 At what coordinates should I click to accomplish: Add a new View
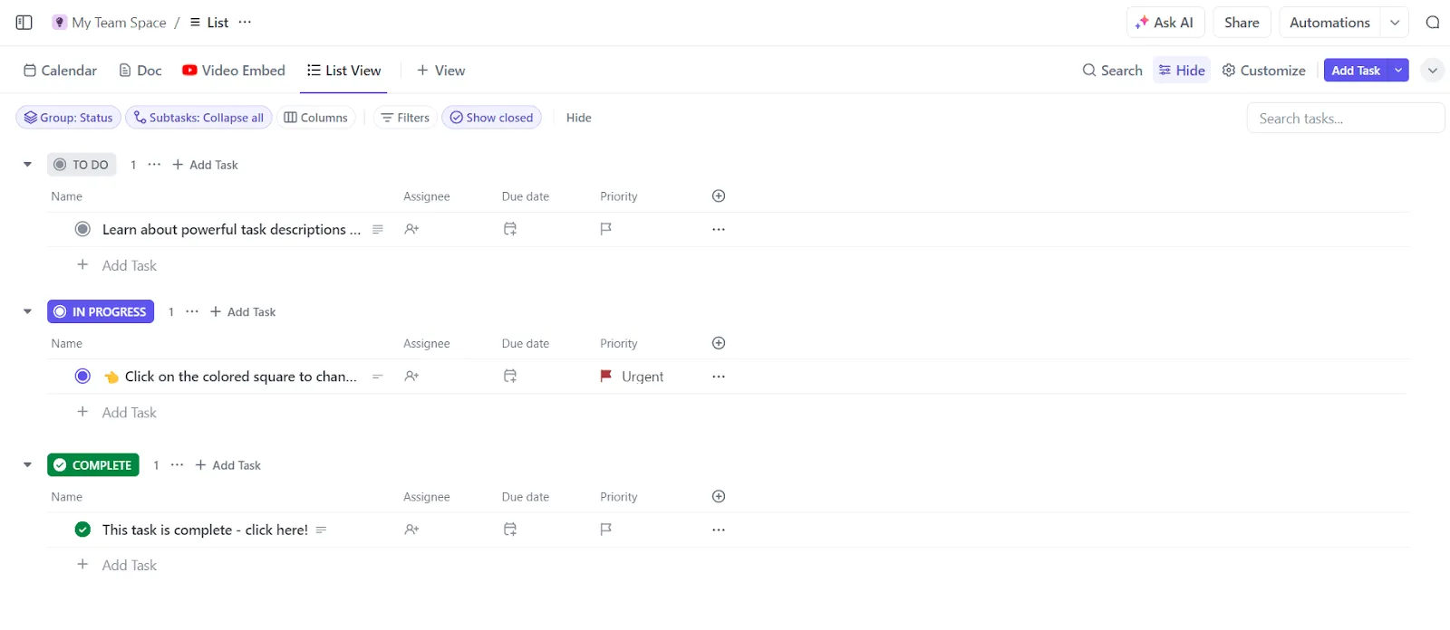tap(440, 71)
